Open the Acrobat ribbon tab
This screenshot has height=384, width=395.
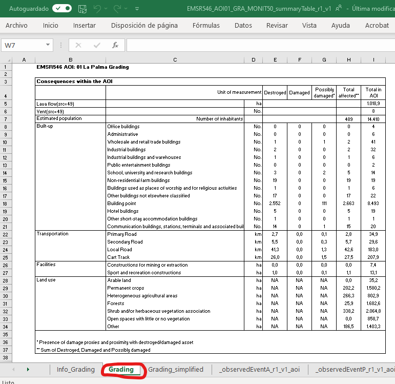tap(377, 26)
